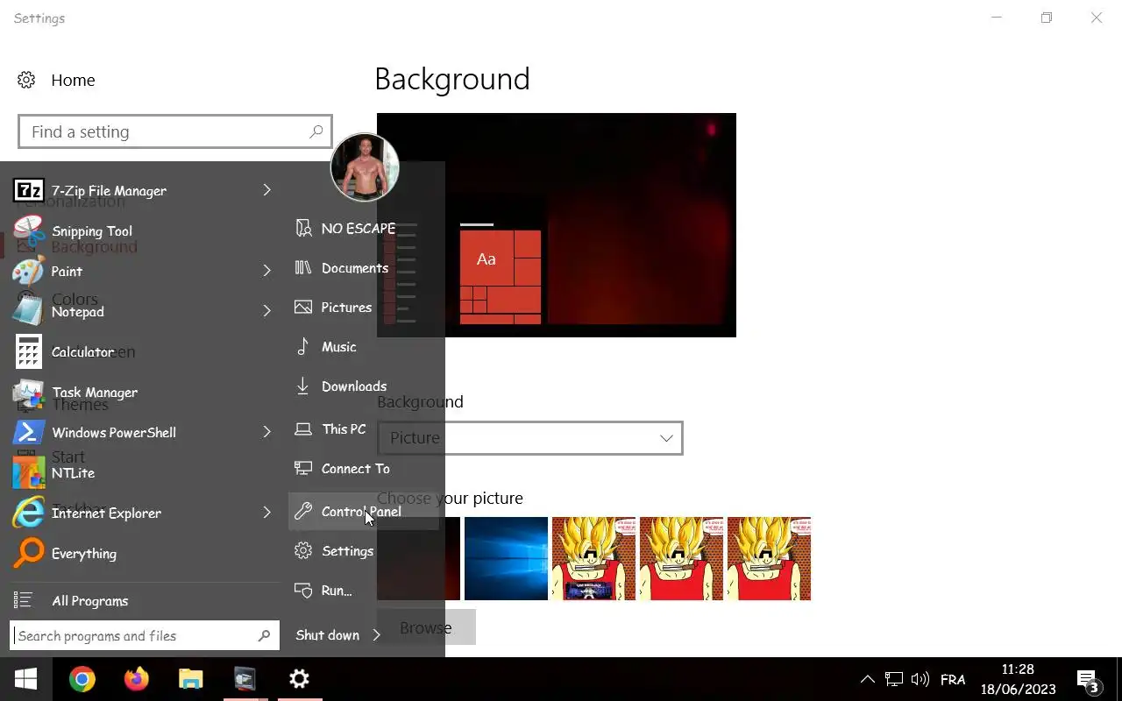Screen dimensions: 1122x701
Task: Open the volume speaker tray icon
Action: click(x=920, y=679)
